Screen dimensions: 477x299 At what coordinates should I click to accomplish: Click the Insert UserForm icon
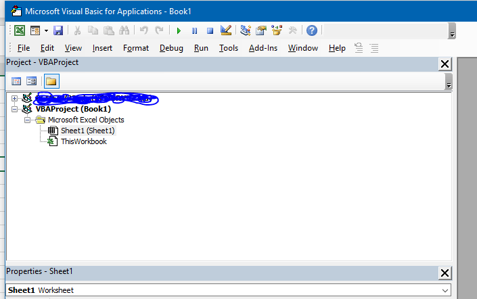tap(35, 30)
